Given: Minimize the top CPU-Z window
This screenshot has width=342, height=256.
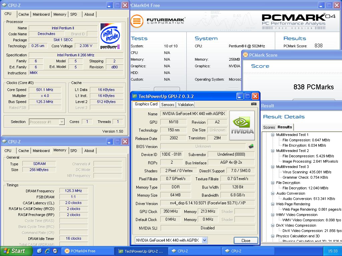Looking at the screenshot, I should click(x=110, y=5).
